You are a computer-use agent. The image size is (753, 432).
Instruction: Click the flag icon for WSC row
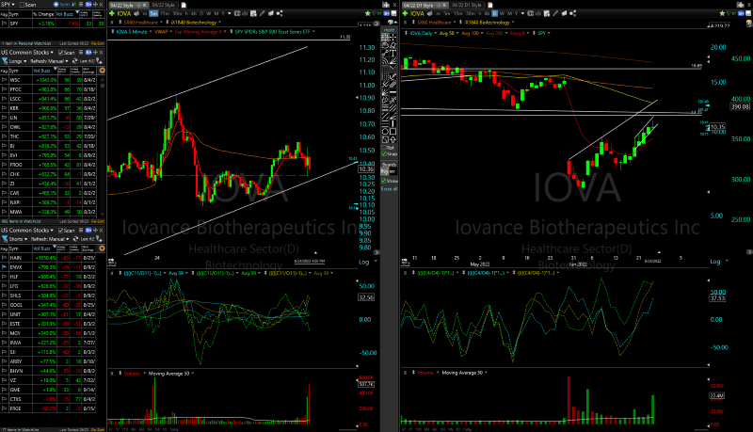5,80
